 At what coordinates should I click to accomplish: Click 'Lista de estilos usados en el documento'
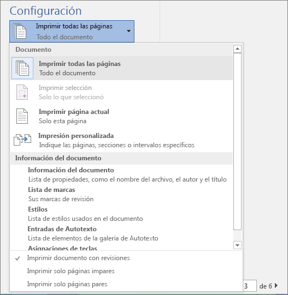point(85,219)
